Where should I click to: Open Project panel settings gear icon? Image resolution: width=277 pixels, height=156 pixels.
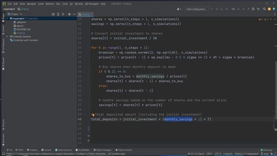(69, 14)
